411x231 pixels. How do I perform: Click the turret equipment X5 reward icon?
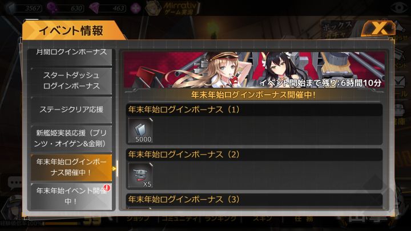click(x=140, y=175)
